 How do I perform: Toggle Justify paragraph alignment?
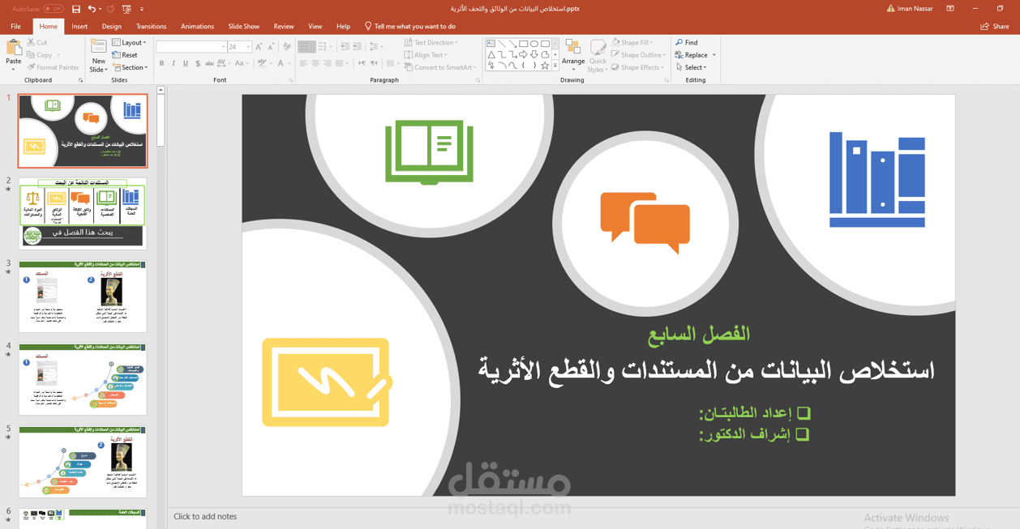pyautogui.click(x=339, y=63)
